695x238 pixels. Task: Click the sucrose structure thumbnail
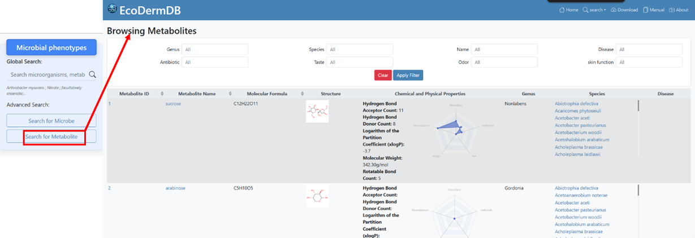click(317, 111)
